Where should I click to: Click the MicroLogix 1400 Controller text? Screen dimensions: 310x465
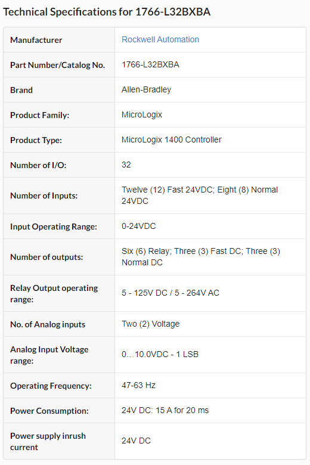point(172,139)
